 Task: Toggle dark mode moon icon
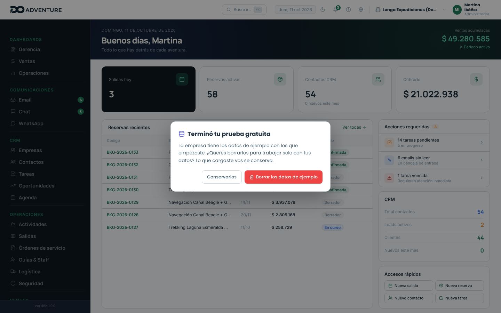(323, 10)
